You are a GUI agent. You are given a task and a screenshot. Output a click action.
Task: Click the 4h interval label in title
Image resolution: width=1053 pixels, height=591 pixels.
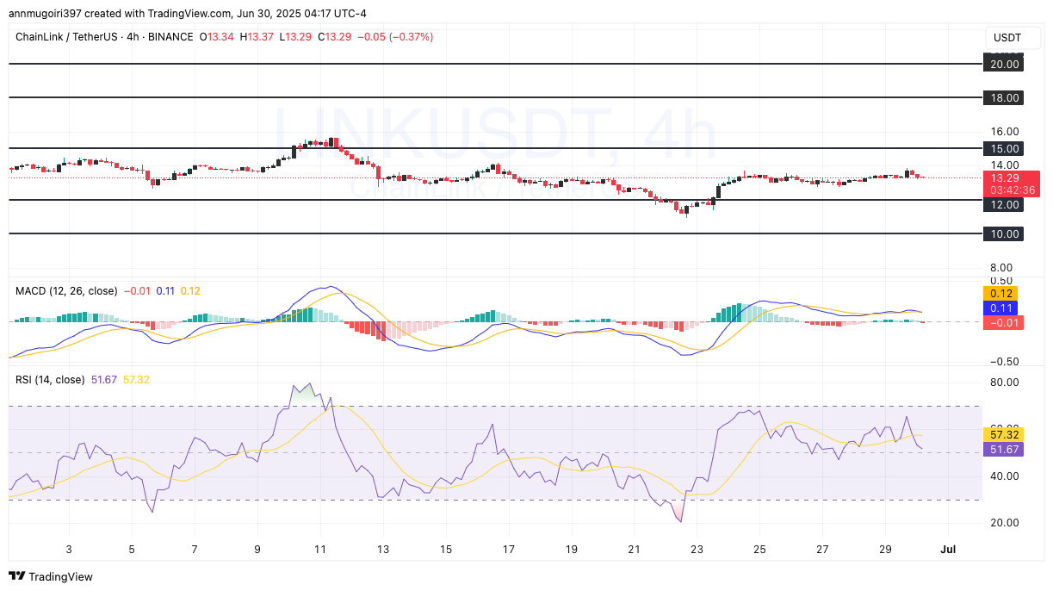coord(133,37)
